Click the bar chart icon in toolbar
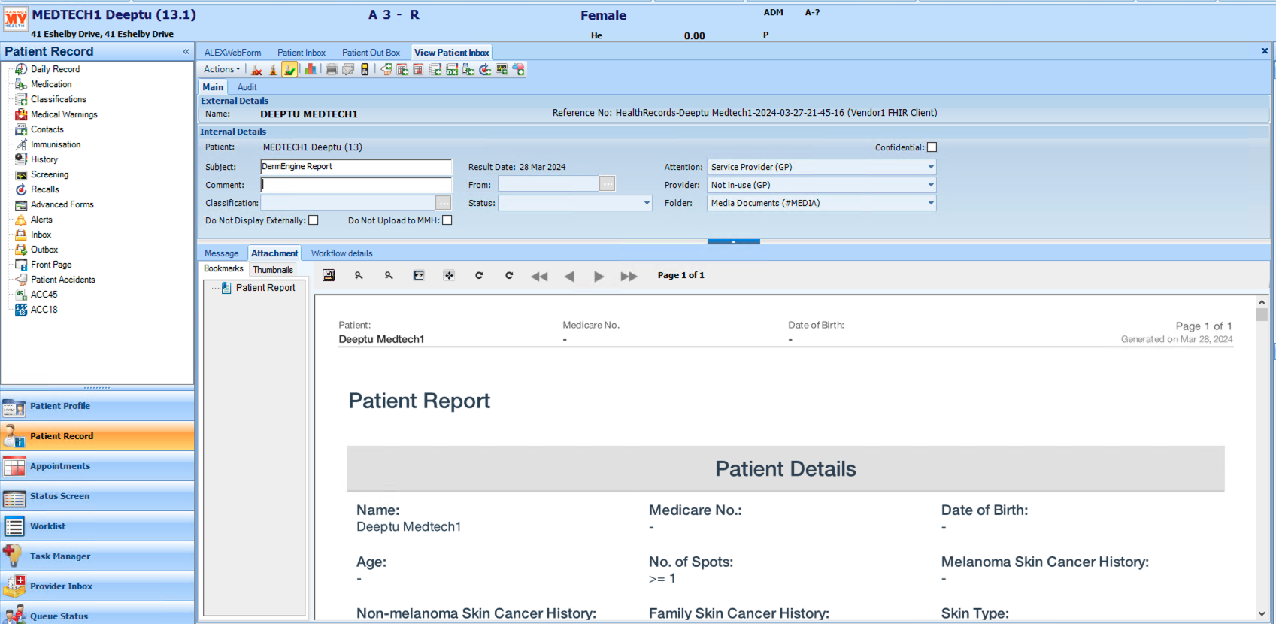Image resolution: width=1276 pixels, height=624 pixels. pos(310,69)
